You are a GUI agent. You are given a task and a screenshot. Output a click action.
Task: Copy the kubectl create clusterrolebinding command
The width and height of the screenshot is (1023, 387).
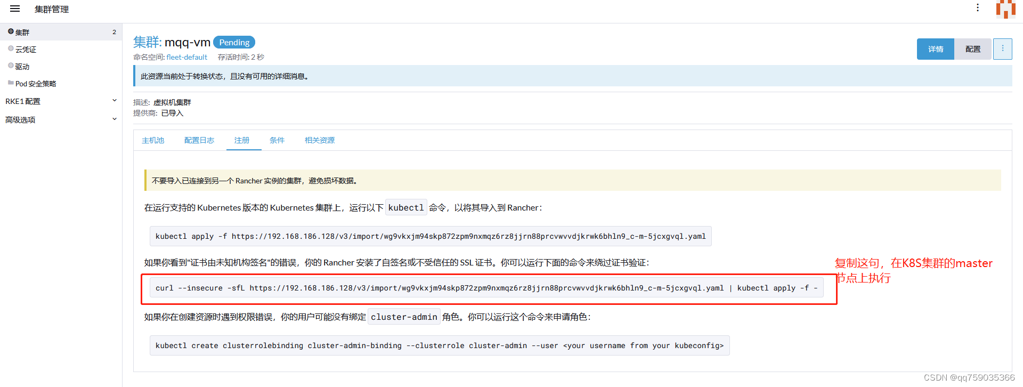click(x=440, y=345)
